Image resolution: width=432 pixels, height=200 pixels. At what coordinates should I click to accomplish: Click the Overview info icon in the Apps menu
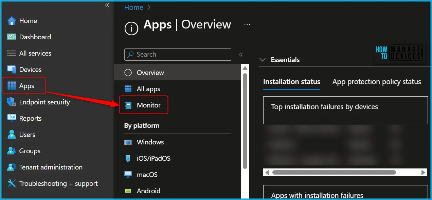(x=128, y=73)
